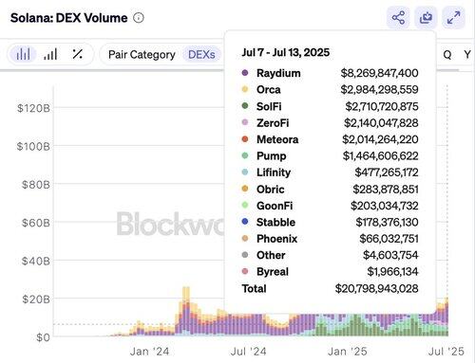
Task: Click the Stabble blue legend dot
Action: click(245, 222)
